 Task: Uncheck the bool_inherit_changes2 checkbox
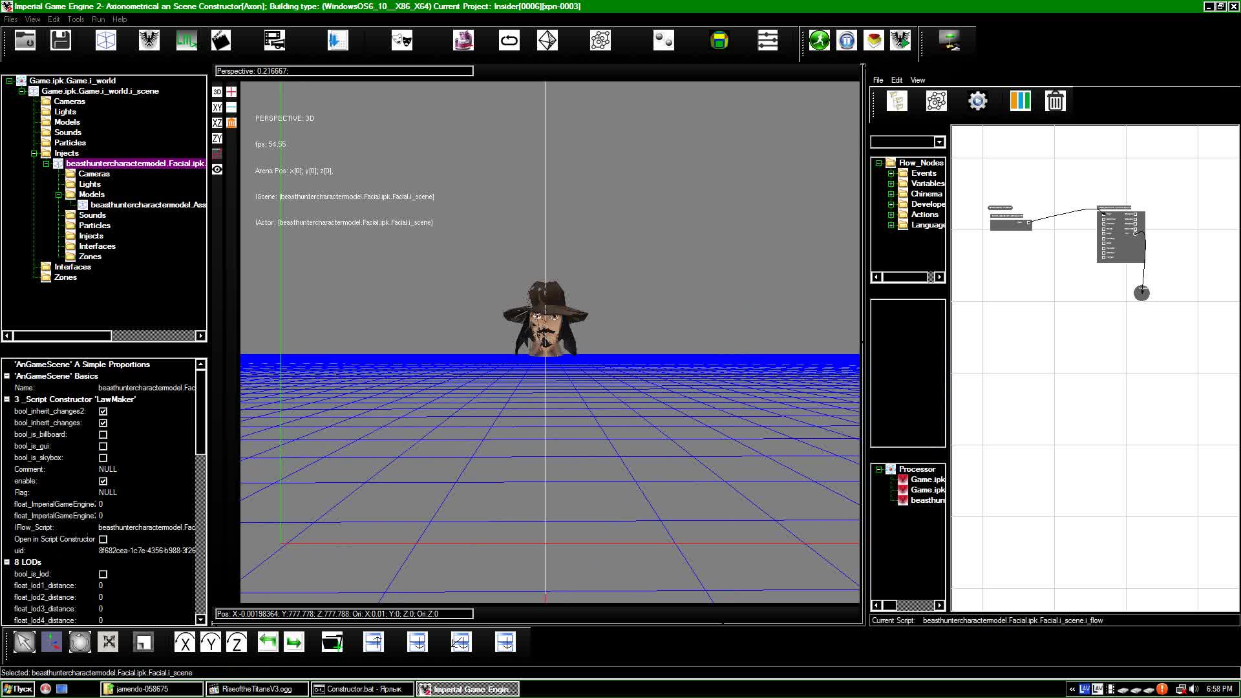coord(103,411)
